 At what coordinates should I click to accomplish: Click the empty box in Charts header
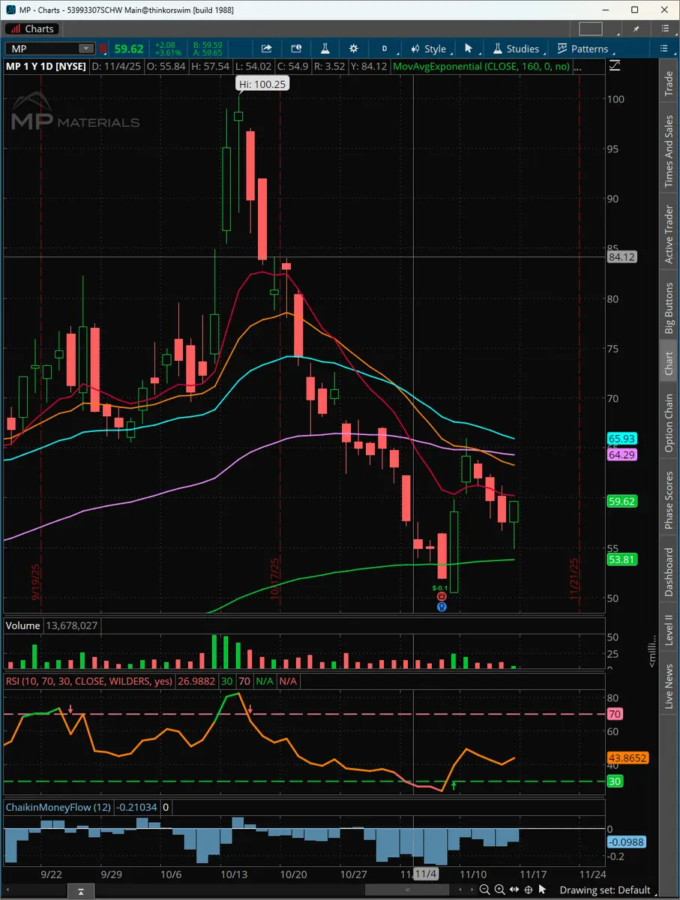coord(591,28)
